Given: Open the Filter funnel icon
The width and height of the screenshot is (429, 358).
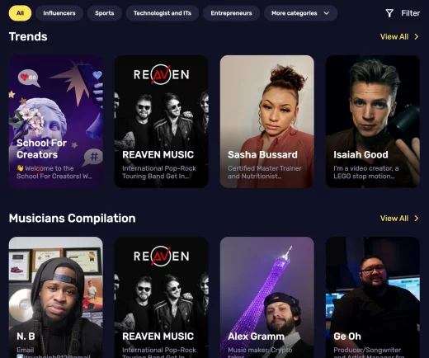Looking at the screenshot, I should tap(389, 13).
